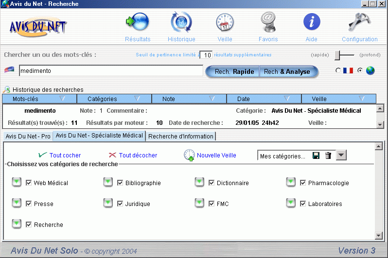Click the Historique des recherches magnifier icon
388x258 pixels.
[x=7, y=89]
